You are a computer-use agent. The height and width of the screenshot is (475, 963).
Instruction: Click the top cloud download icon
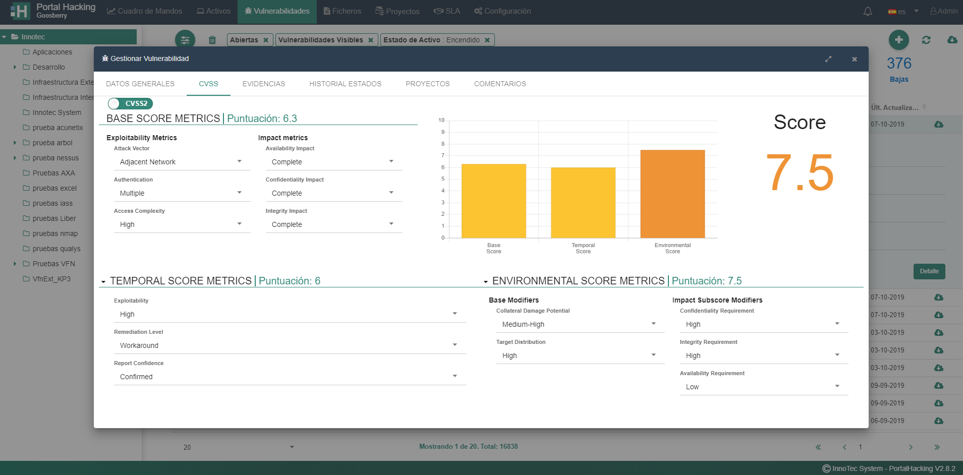point(952,40)
